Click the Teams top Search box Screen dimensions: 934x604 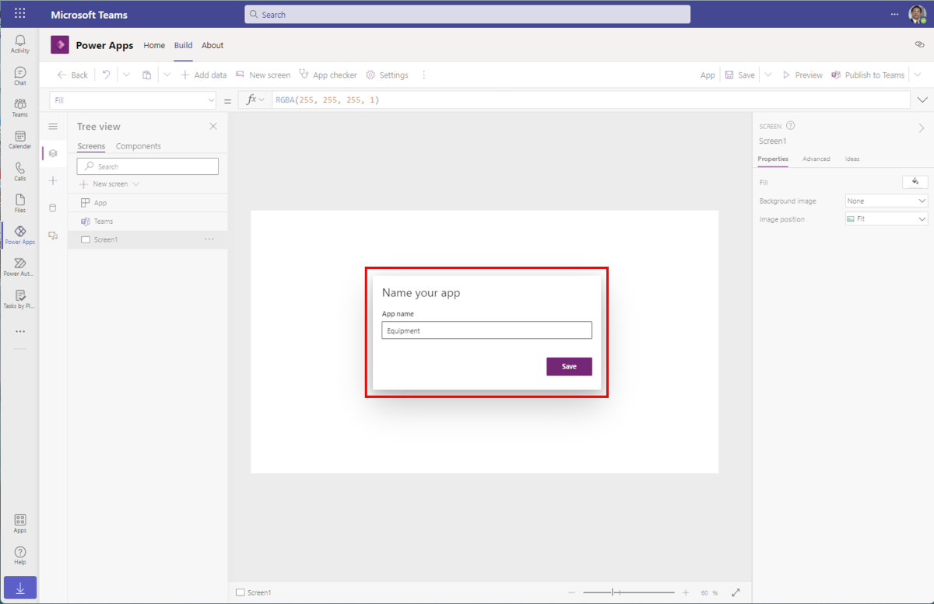467,14
